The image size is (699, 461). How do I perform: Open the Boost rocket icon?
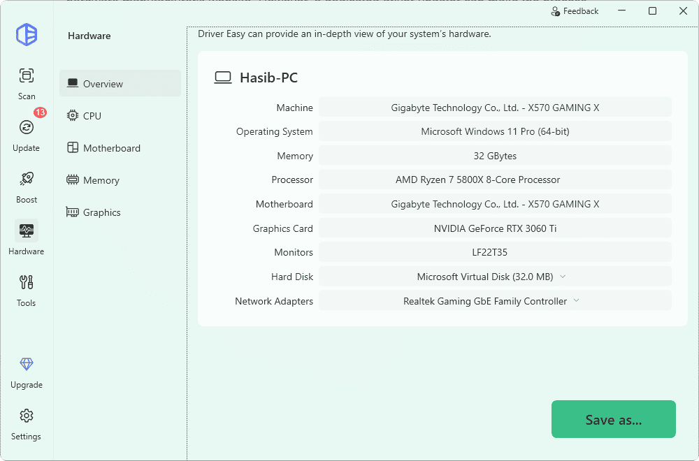(27, 179)
